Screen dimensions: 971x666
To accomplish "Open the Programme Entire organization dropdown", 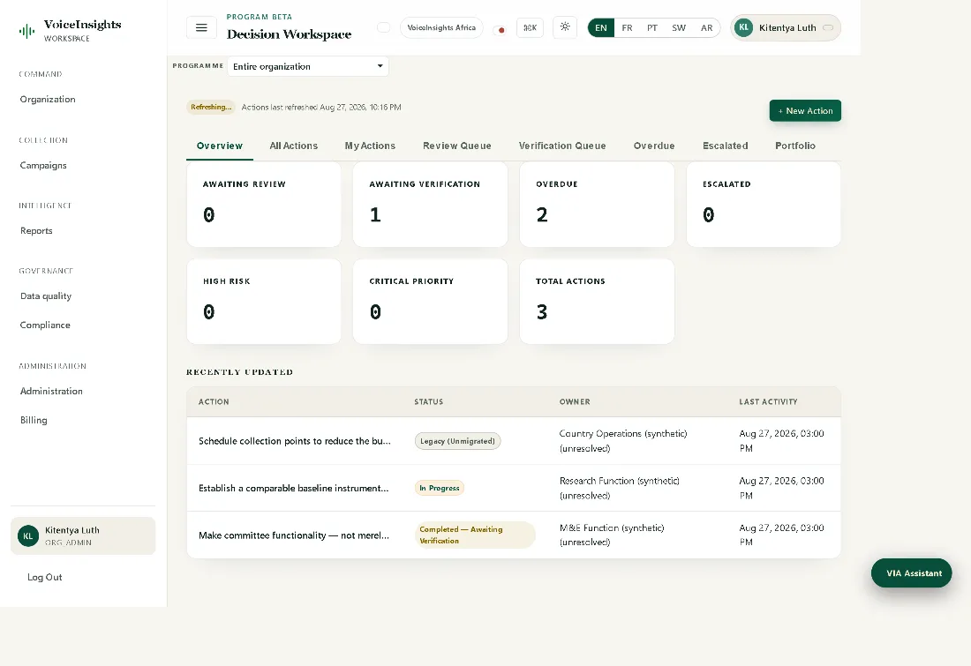I will pos(308,66).
